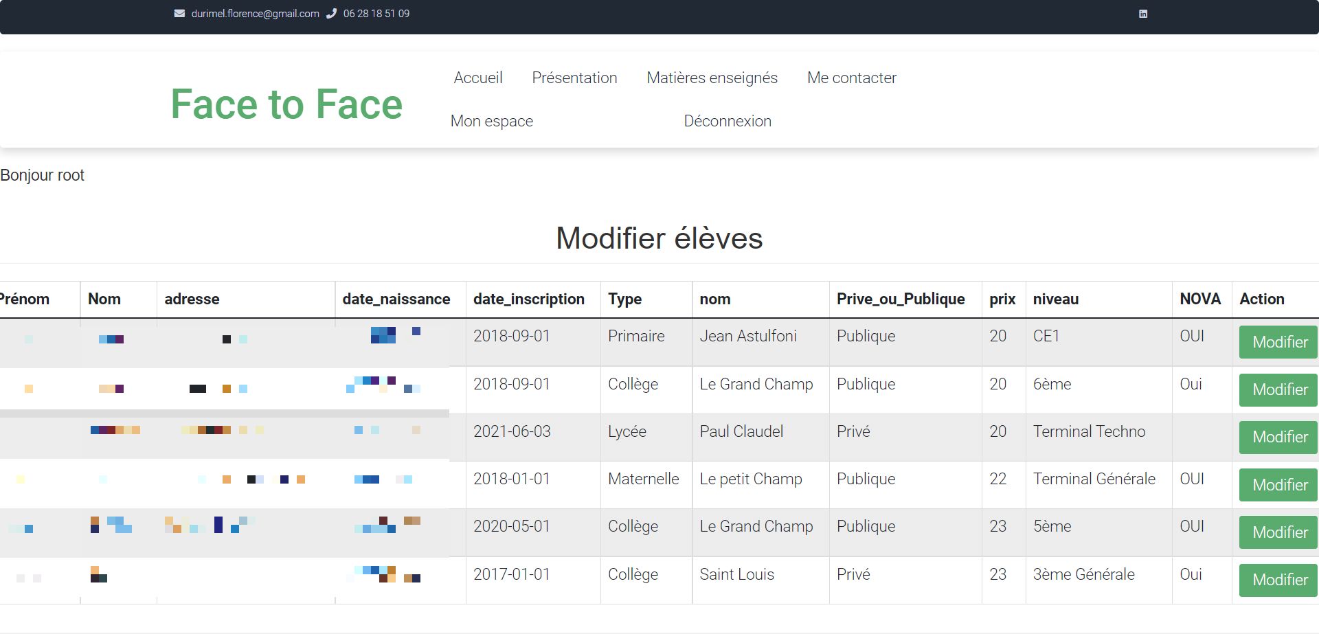Open the LinkedIn icon in top bar
The image size is (1319, 634).
click(1143, 14)
